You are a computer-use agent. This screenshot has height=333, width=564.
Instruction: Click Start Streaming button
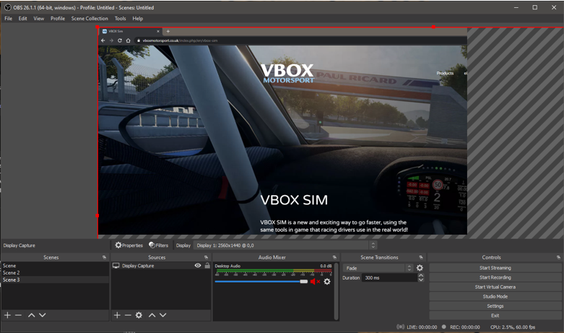tap(495, 268)
